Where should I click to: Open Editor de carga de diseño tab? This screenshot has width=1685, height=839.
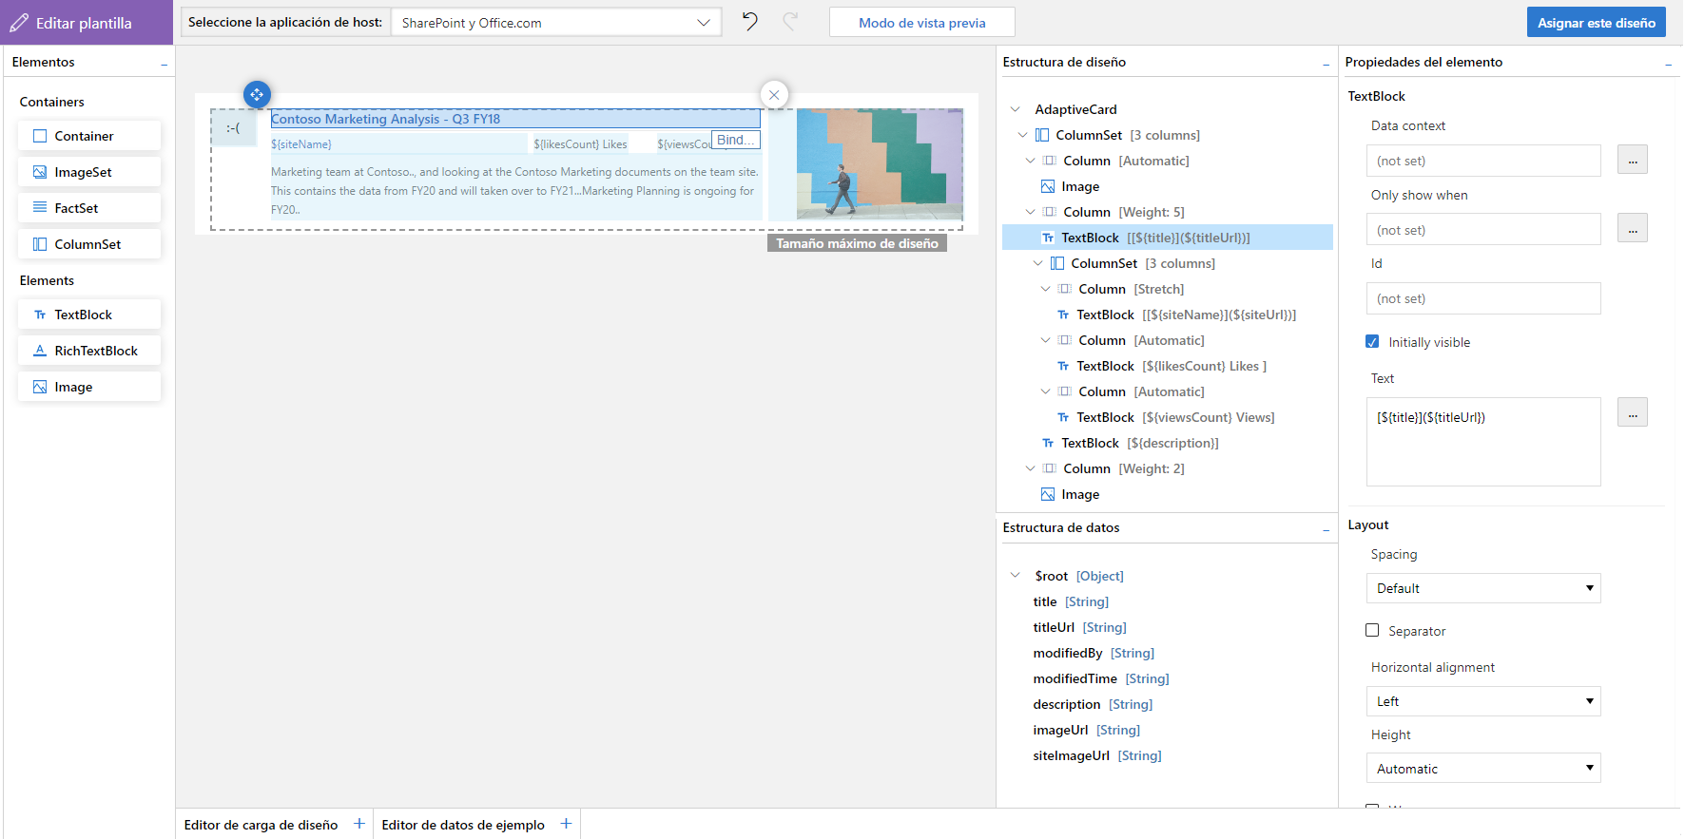[x=261, y=825]
